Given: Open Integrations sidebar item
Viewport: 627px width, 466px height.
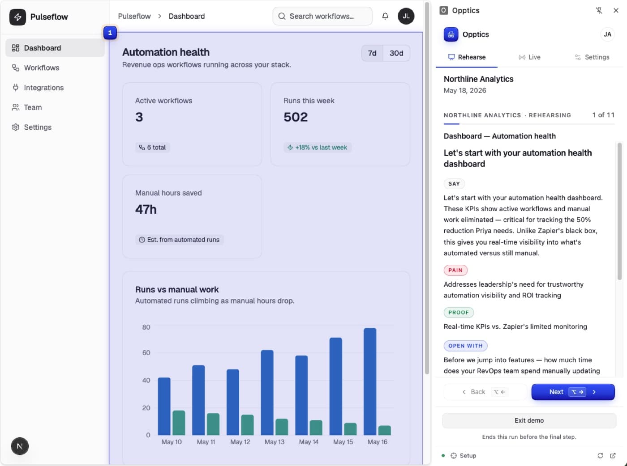Looking at the screenshot, I should tap(55, 88).
